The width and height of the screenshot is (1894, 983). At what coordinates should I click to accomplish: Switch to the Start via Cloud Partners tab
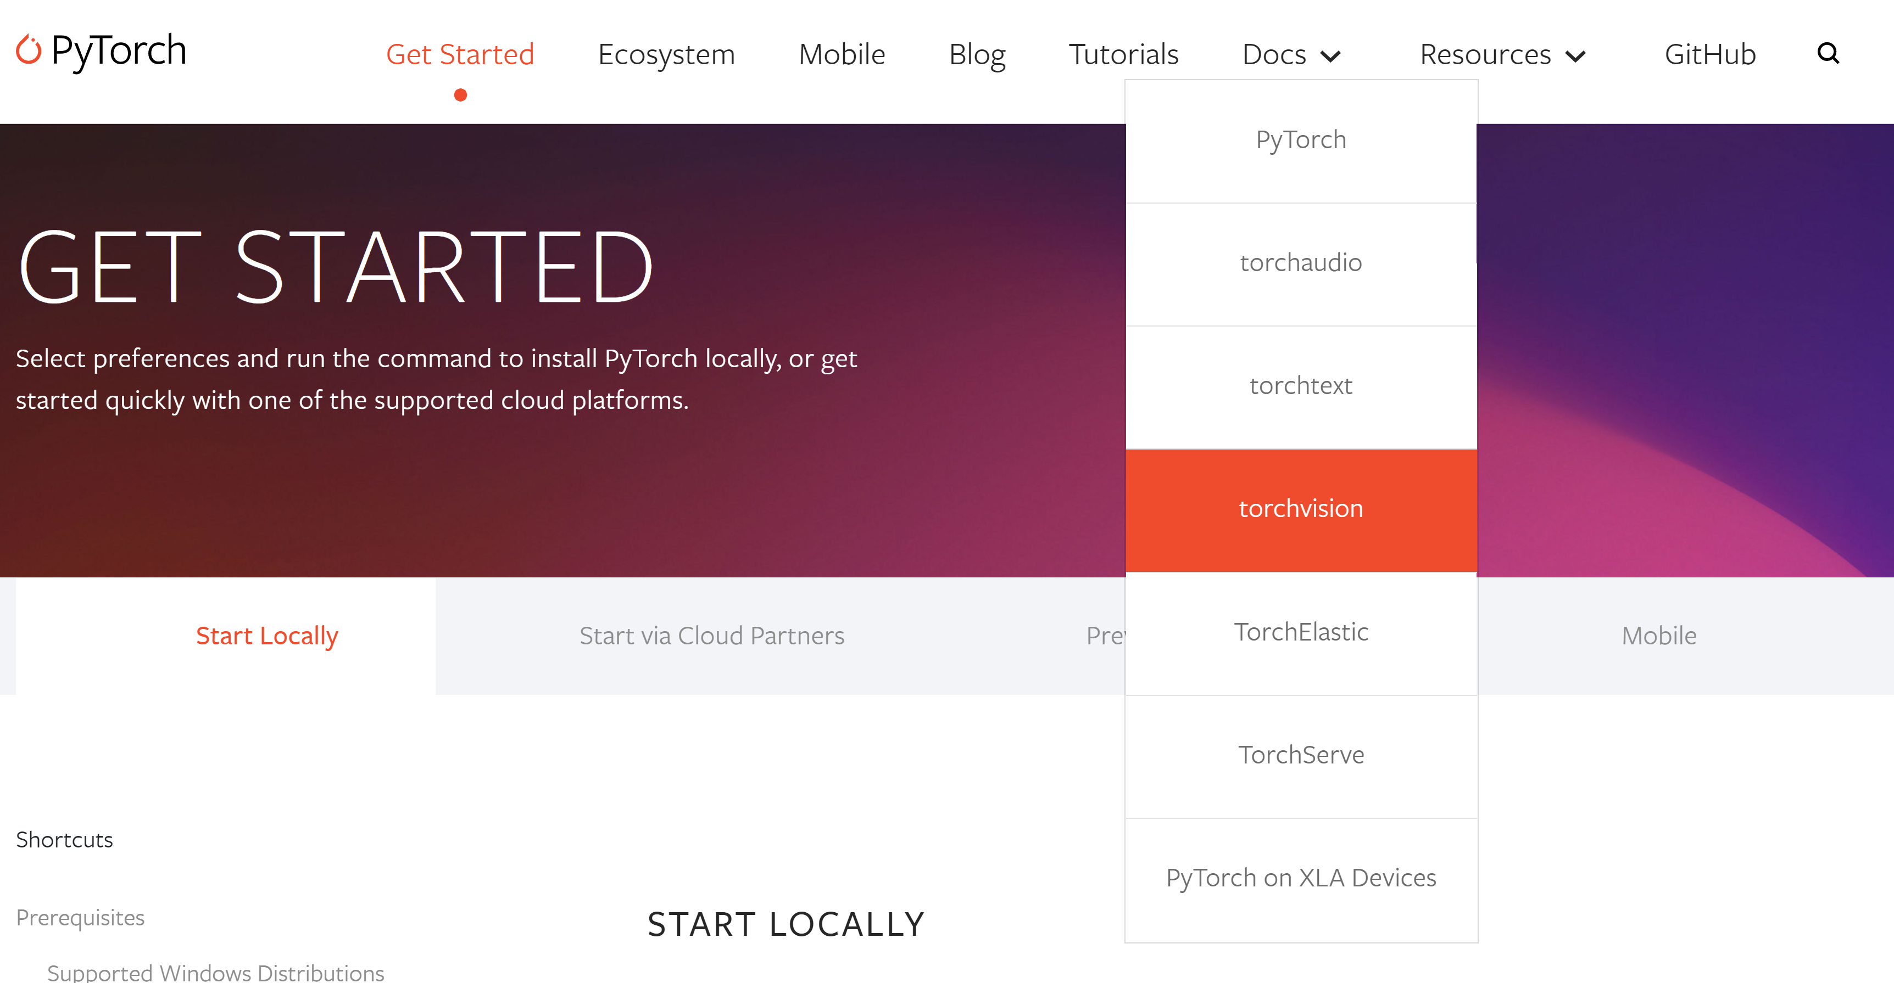(712, 635)
